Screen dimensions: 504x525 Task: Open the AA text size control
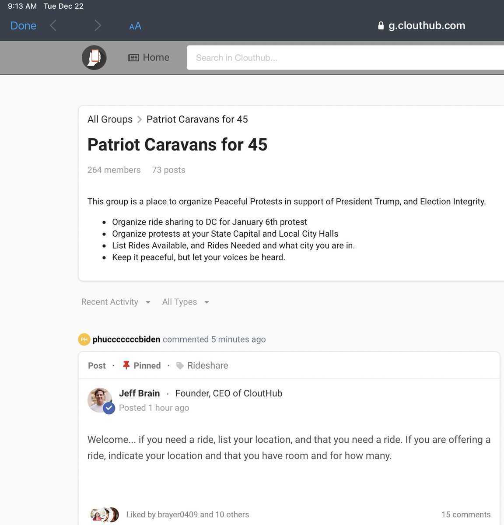click(135, 26)
